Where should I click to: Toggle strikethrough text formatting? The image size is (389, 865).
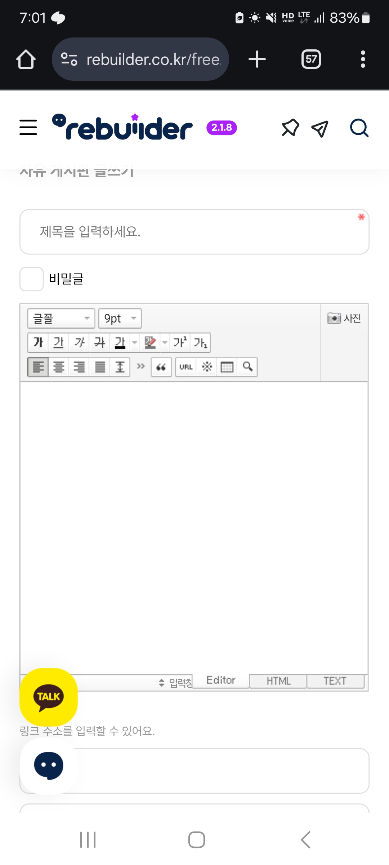(x=99, y=342)
